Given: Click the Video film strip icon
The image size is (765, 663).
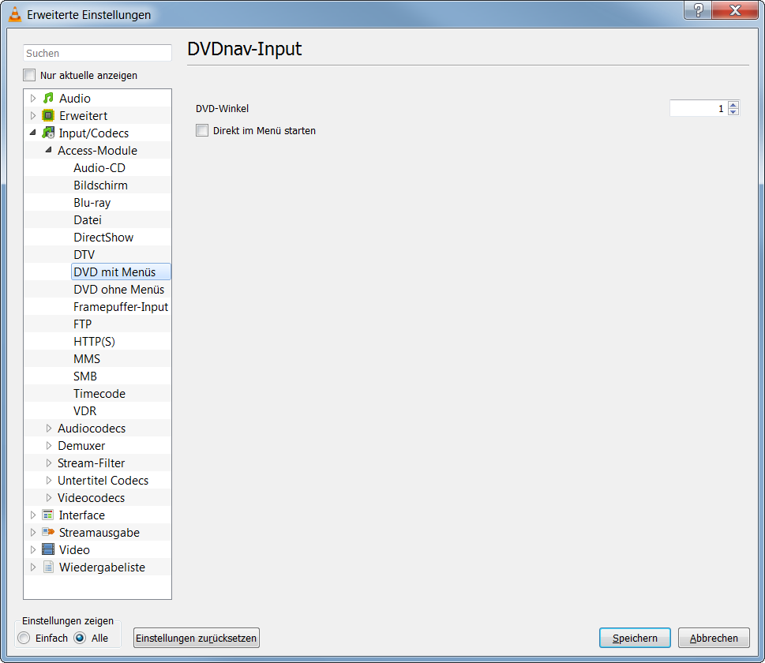Looking at the screenshot, I should tap(48, 549).
